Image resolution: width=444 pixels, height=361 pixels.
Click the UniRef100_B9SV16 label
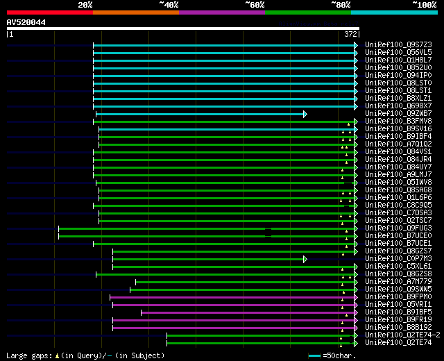(398, 129)
